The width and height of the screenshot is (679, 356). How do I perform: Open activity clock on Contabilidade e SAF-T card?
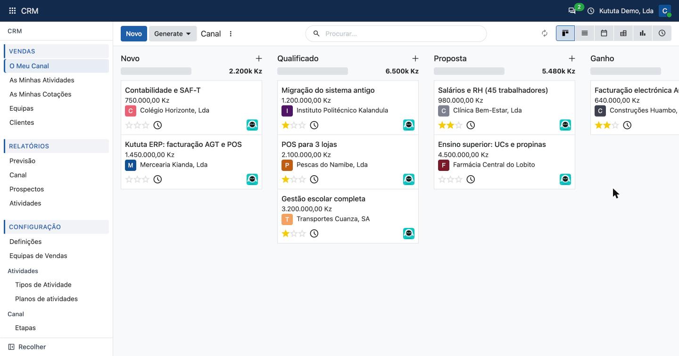tap(157, 125)
